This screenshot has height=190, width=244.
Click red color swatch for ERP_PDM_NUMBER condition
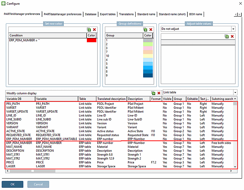(91, 40)
